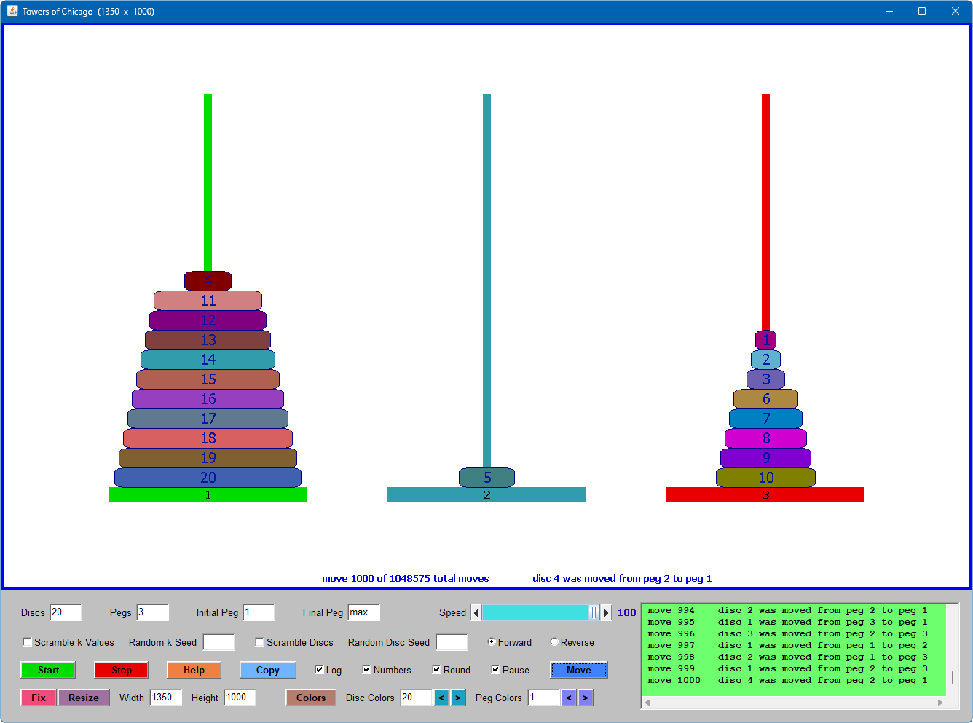The image size is (973, 723).
Task: Click the blue Move button
Action: (x=579, y=670)
